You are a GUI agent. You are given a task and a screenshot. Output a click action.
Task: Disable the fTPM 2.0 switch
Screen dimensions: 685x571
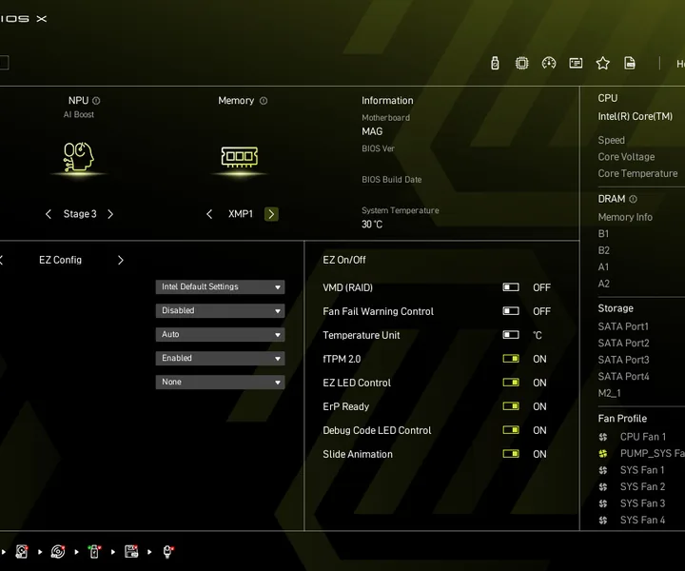point(511,359)
